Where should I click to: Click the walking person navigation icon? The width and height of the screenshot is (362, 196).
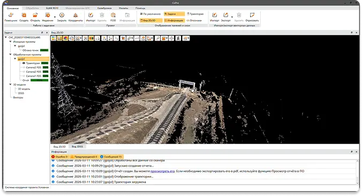[178, 39]
